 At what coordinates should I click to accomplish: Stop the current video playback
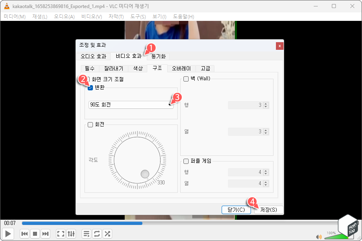click(35, 233)
